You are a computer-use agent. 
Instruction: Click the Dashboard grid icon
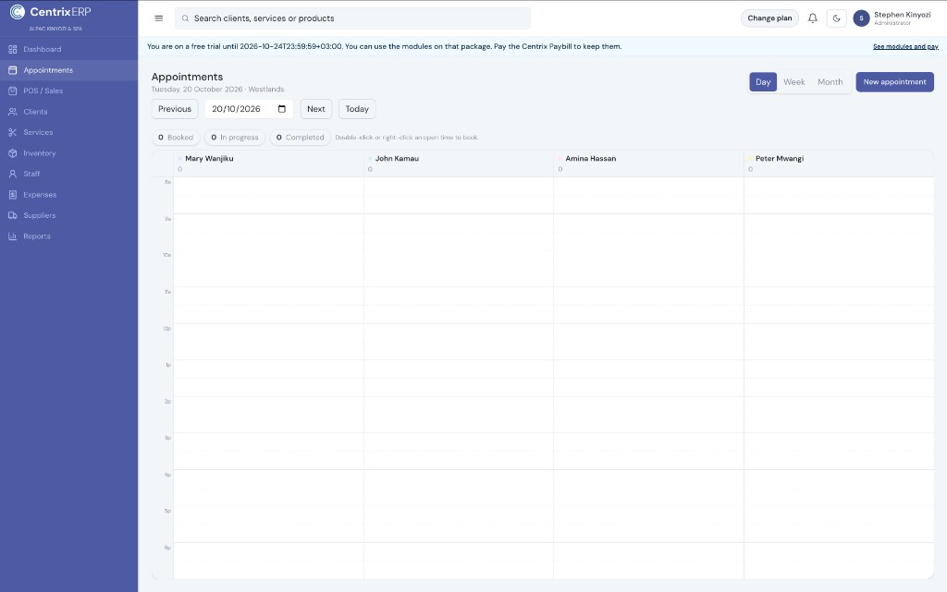(13, 50)
